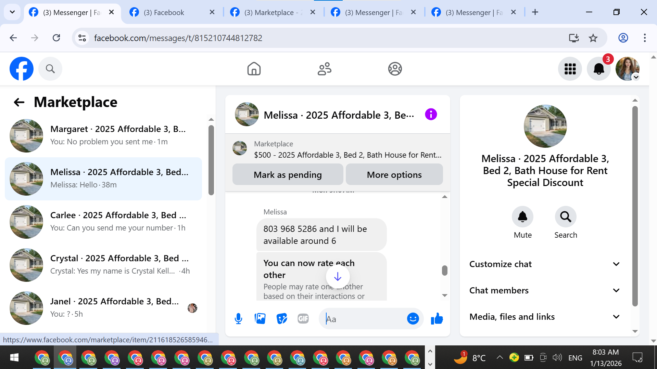Jump to latest message with down arrow
Image resolution: width=657 pixels, height=369 pixels.
click(338, 276)
